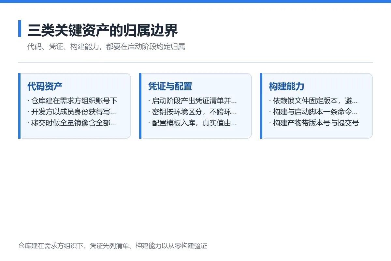Select the bullet starting 开发方以成员身份获得写
Viewport: 391px width, 261px height.
72,112
